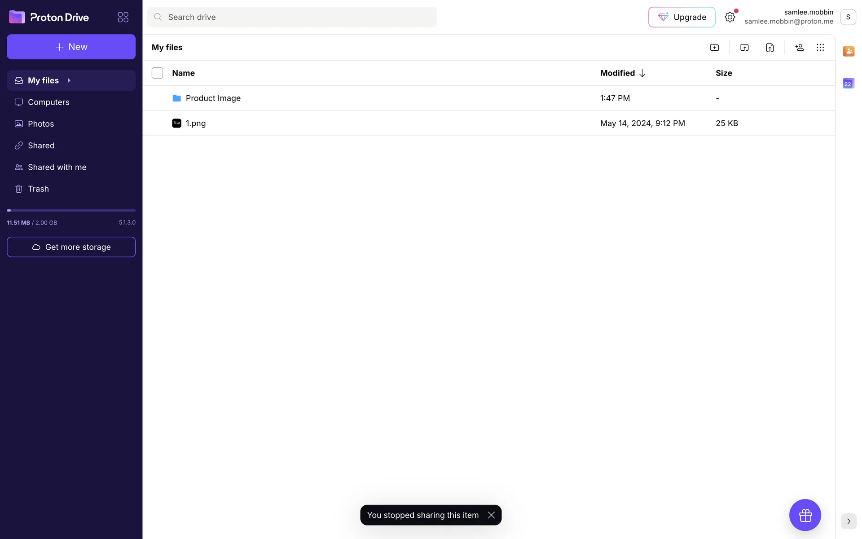Screen dimensions: 862x539
Task: Open the account dropdown for samlee.mobbin
Action: 848,17
